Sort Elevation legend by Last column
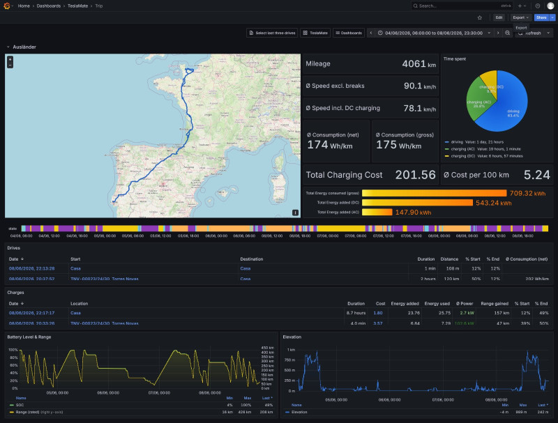The width and height of the screenshot is (558, 423). pyautogui.click(x=543, y=405)
